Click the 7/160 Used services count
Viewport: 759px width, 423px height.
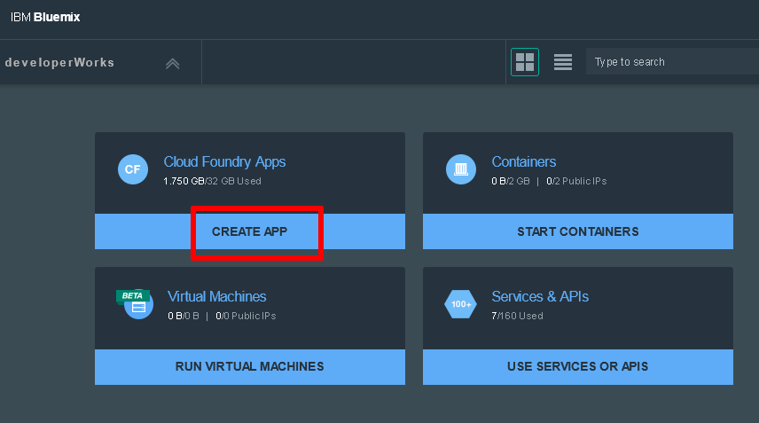tap(517, 316)
